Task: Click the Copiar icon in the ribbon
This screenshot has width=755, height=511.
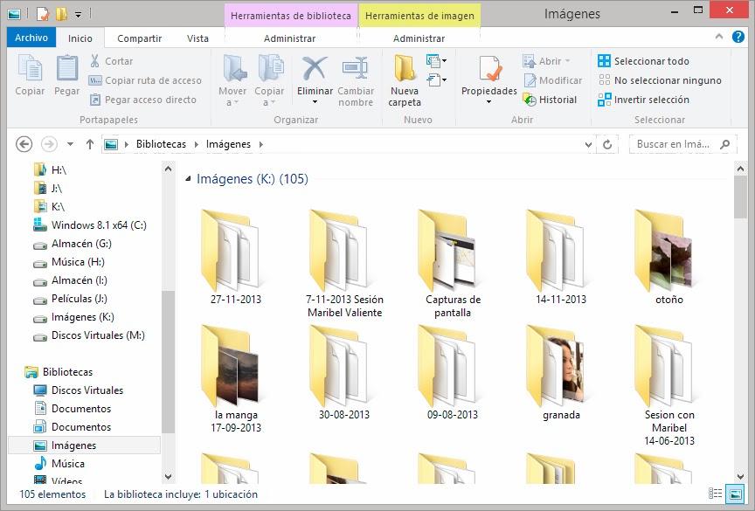Action: 29,76
